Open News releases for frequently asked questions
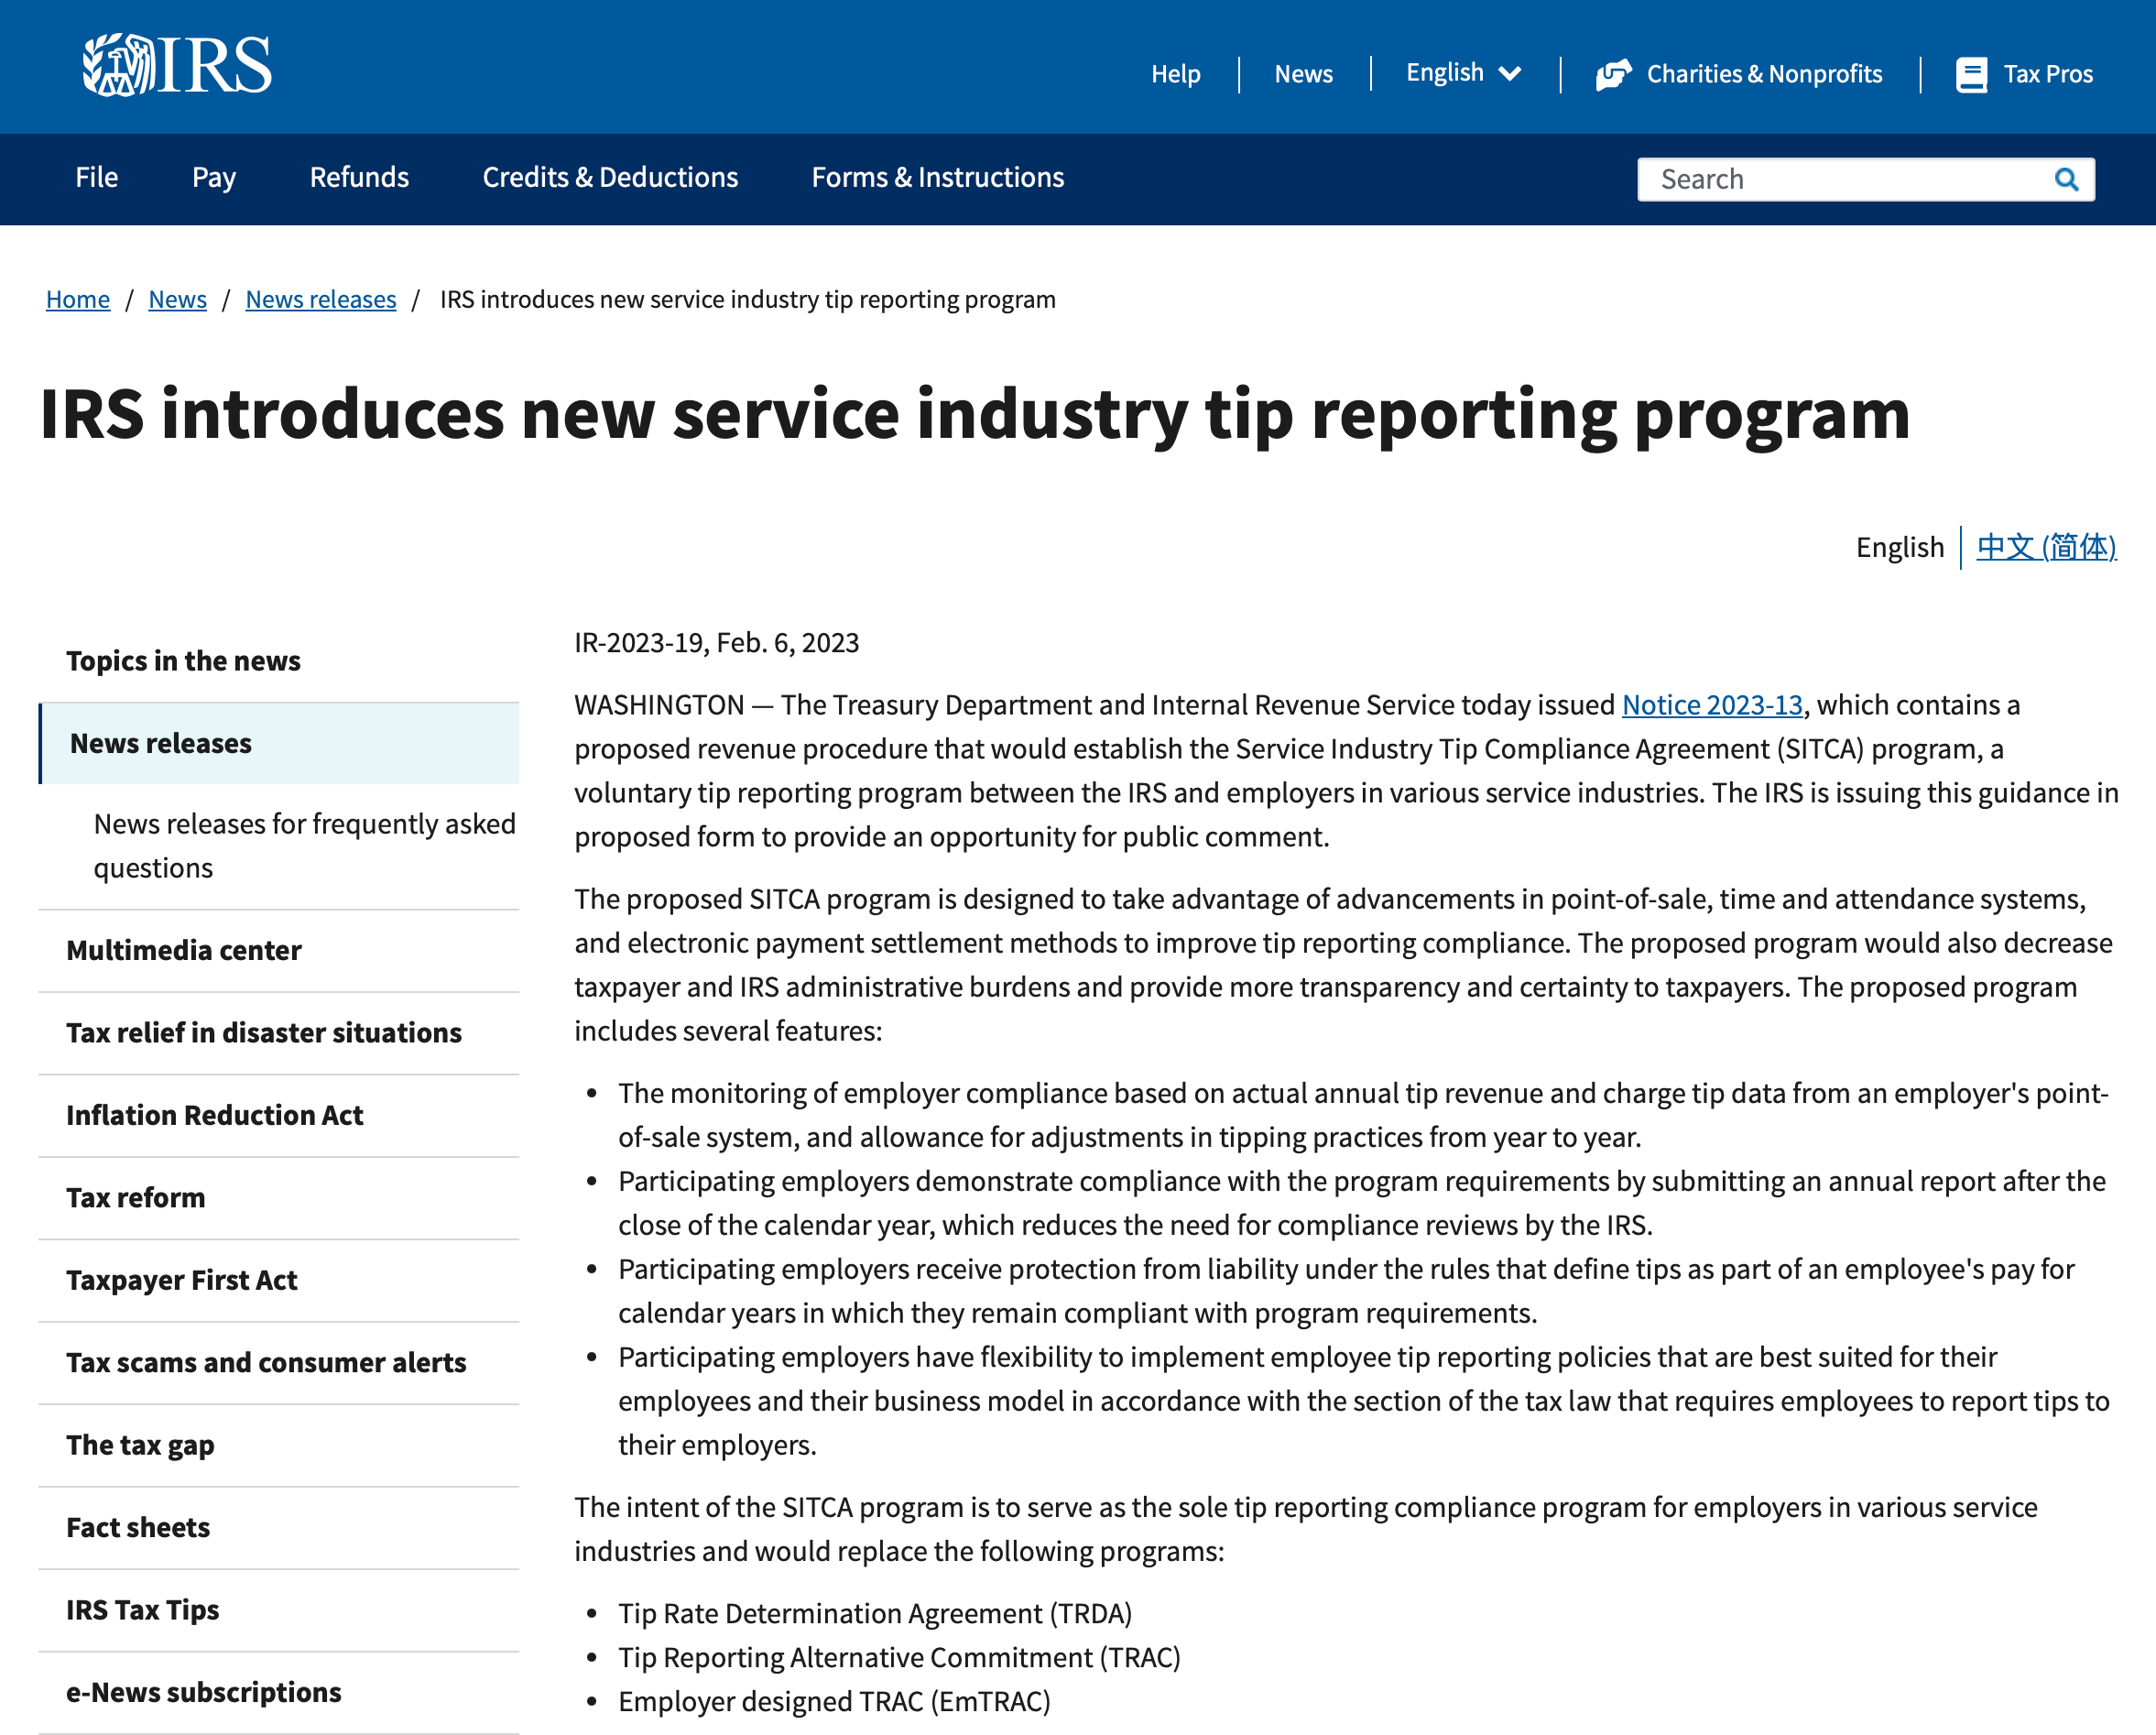The width and height of the screenshot is (2156, 1735). (304, 846)
